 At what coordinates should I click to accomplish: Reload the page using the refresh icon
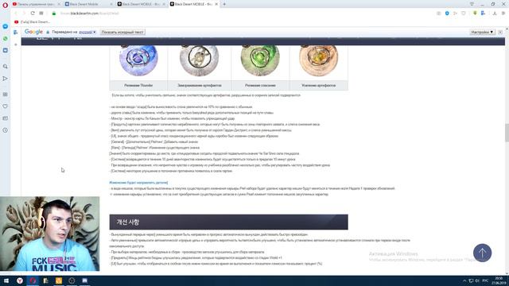coord(33,14)
